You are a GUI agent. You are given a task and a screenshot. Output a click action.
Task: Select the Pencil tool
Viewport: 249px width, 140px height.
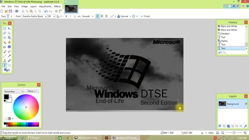(5, 56)
